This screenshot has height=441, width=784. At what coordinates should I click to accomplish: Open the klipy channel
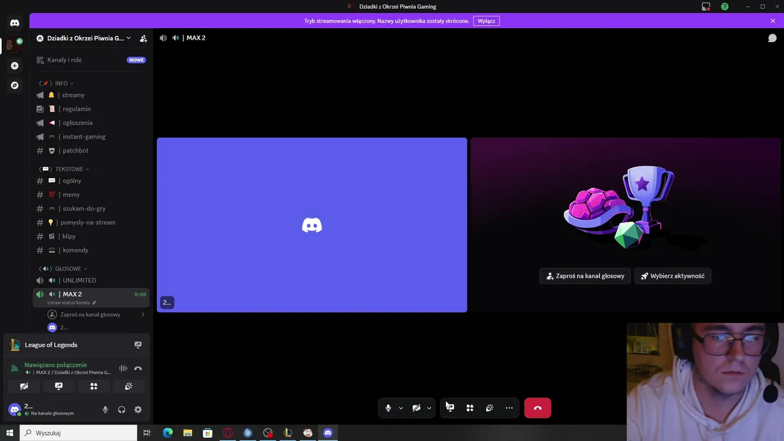click(91, 236)
